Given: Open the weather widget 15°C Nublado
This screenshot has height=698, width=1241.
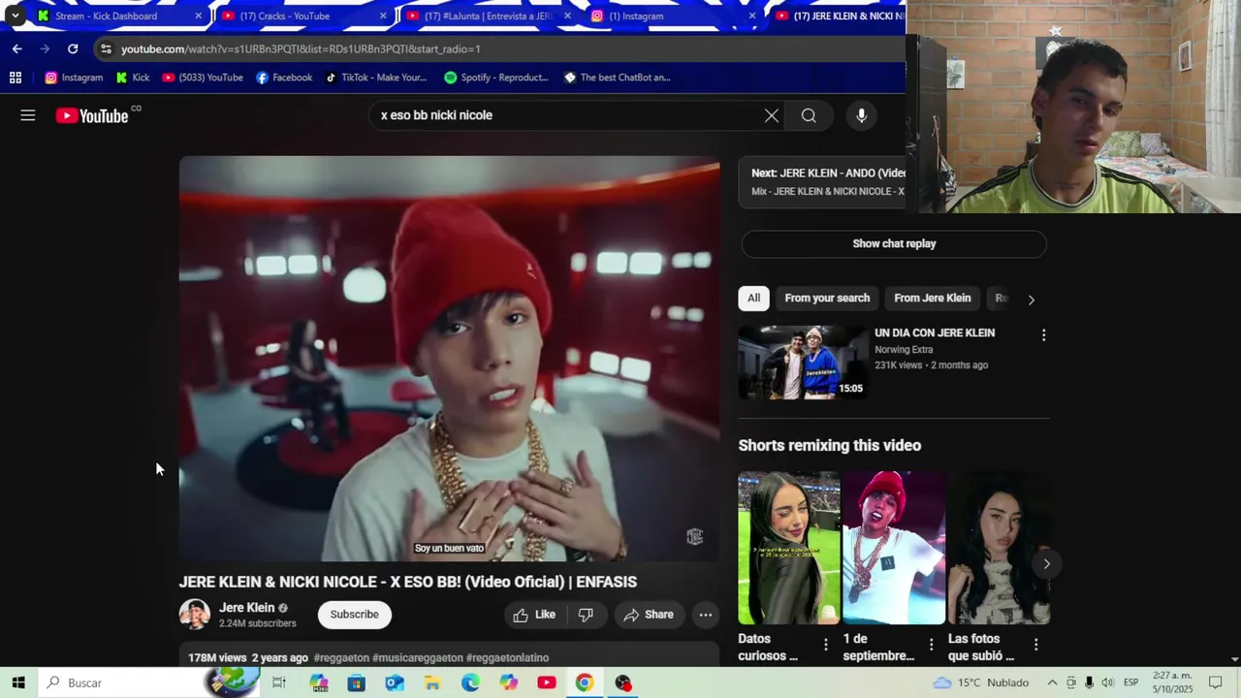Looking at the screenshot, I should click(x=981, y=682).
